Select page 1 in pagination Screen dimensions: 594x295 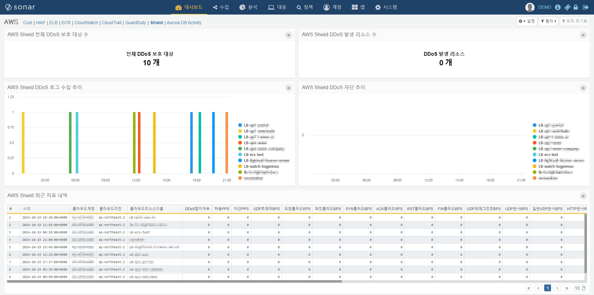click(x=548, y=288)
